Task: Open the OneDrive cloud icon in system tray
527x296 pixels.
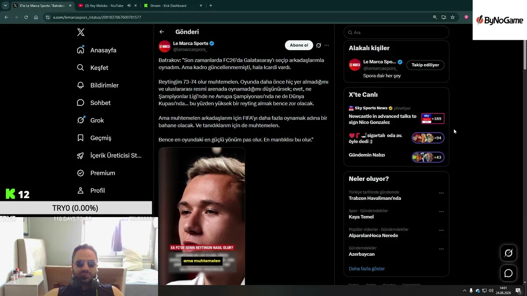Action: click(478, 291)
